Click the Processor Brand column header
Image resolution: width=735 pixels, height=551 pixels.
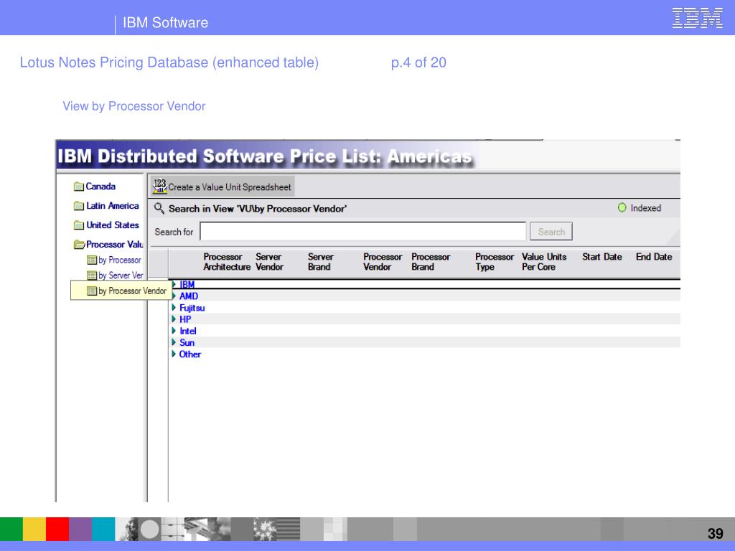pos(431,262)
